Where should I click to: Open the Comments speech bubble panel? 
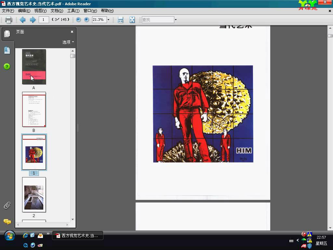[7, 222]
